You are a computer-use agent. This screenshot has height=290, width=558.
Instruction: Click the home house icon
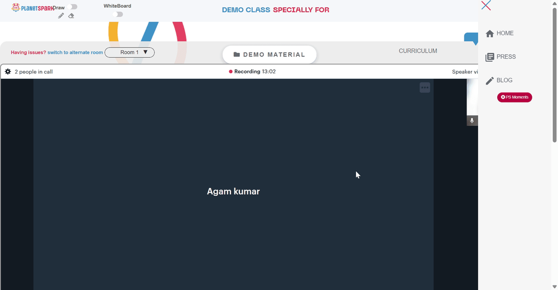[x=490, y=33]
